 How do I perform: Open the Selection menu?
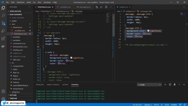point(20,2)
